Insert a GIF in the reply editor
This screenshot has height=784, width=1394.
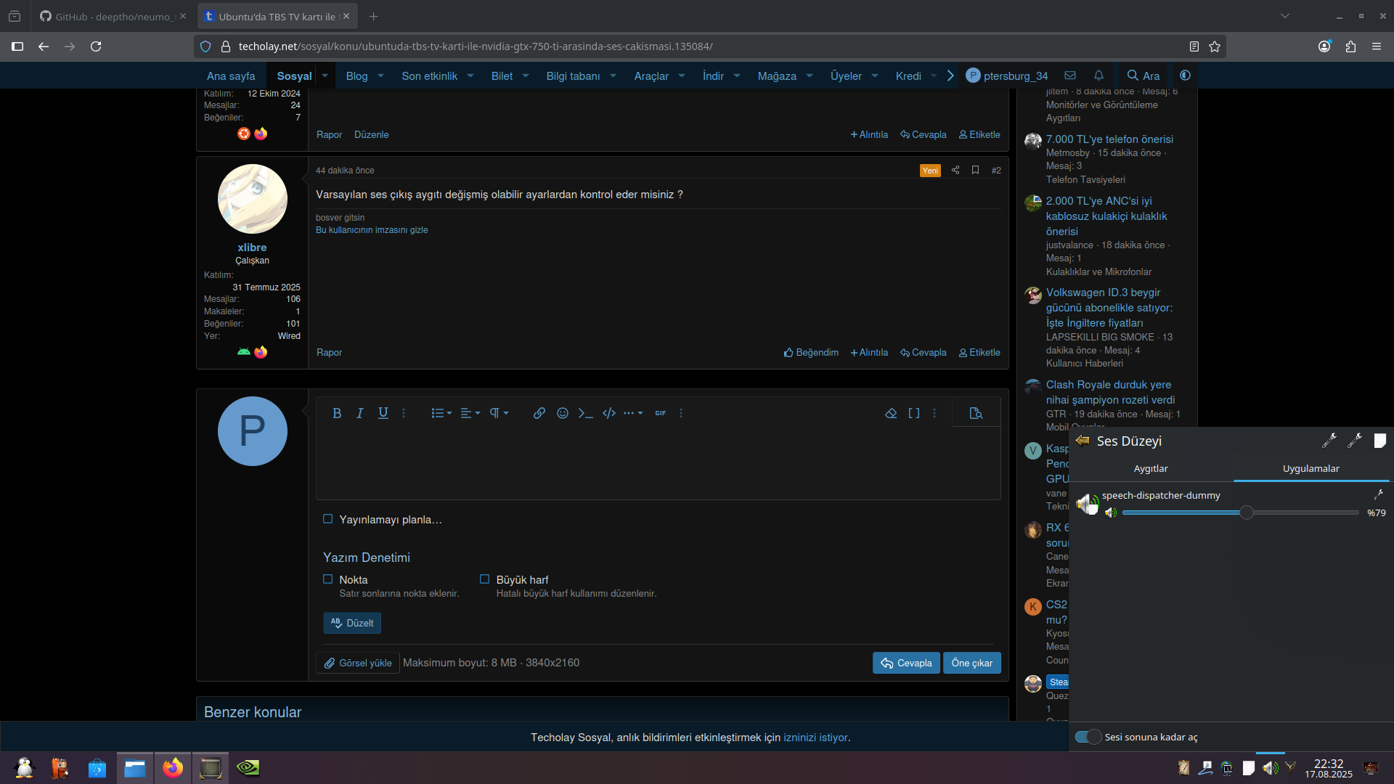tap(661, 413)
